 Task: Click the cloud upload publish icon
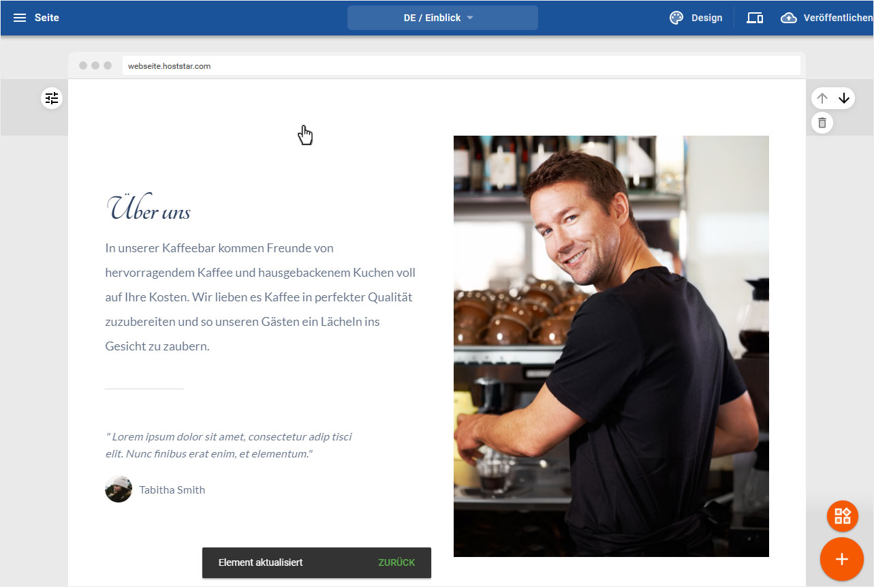[x=789, y=18]
